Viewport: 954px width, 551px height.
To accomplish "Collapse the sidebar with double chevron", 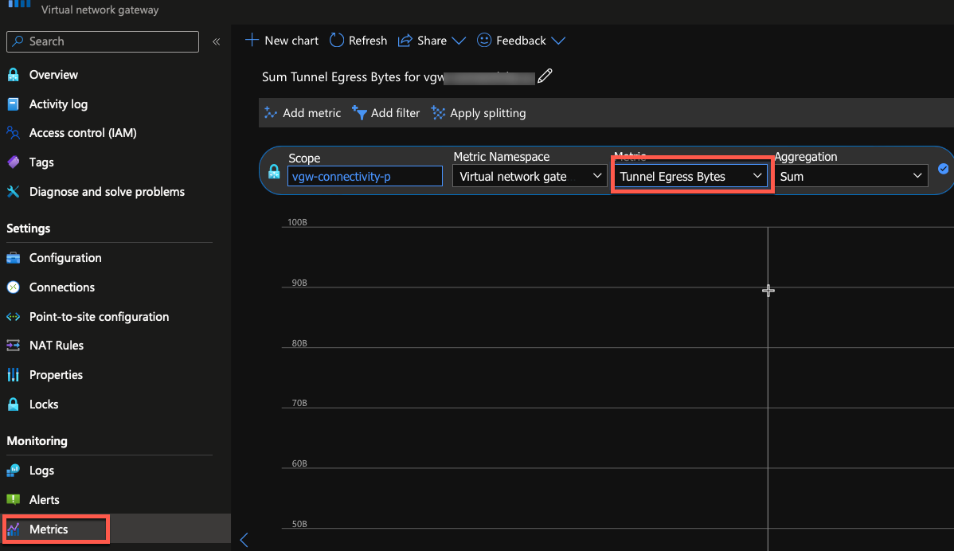I will click(x=216, y=41).
